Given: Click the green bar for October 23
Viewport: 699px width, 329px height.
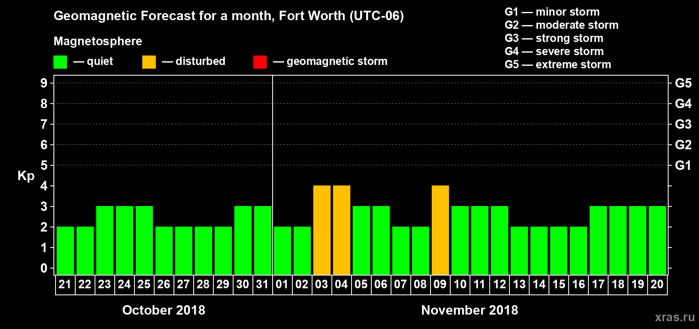Looking at the screenshot, I should (x=105, y=240).
